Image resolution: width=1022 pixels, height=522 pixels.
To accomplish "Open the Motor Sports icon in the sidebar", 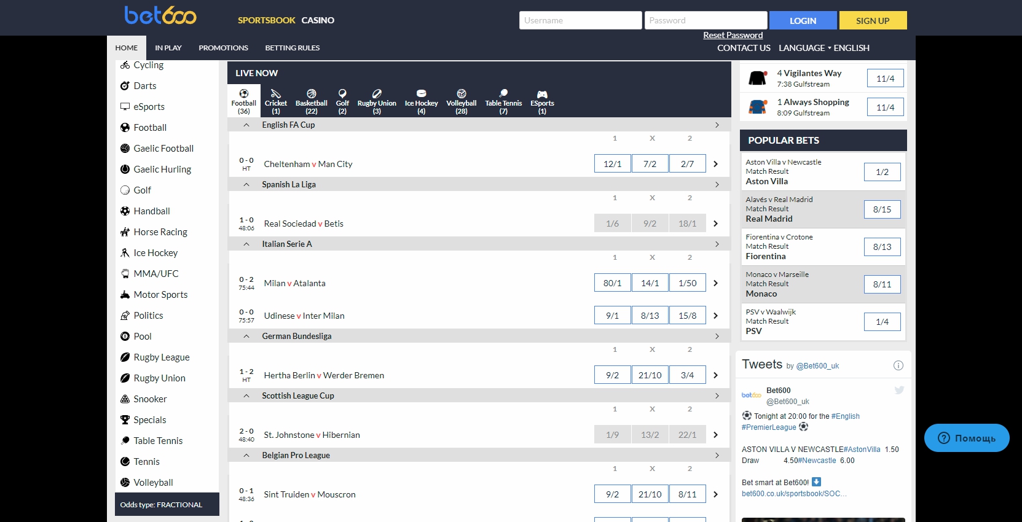I will (x=125, y=295).
